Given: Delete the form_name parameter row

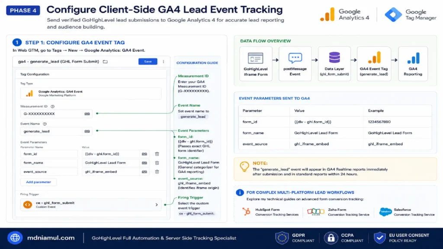Looking at the screenshot, I should (157, 163).
